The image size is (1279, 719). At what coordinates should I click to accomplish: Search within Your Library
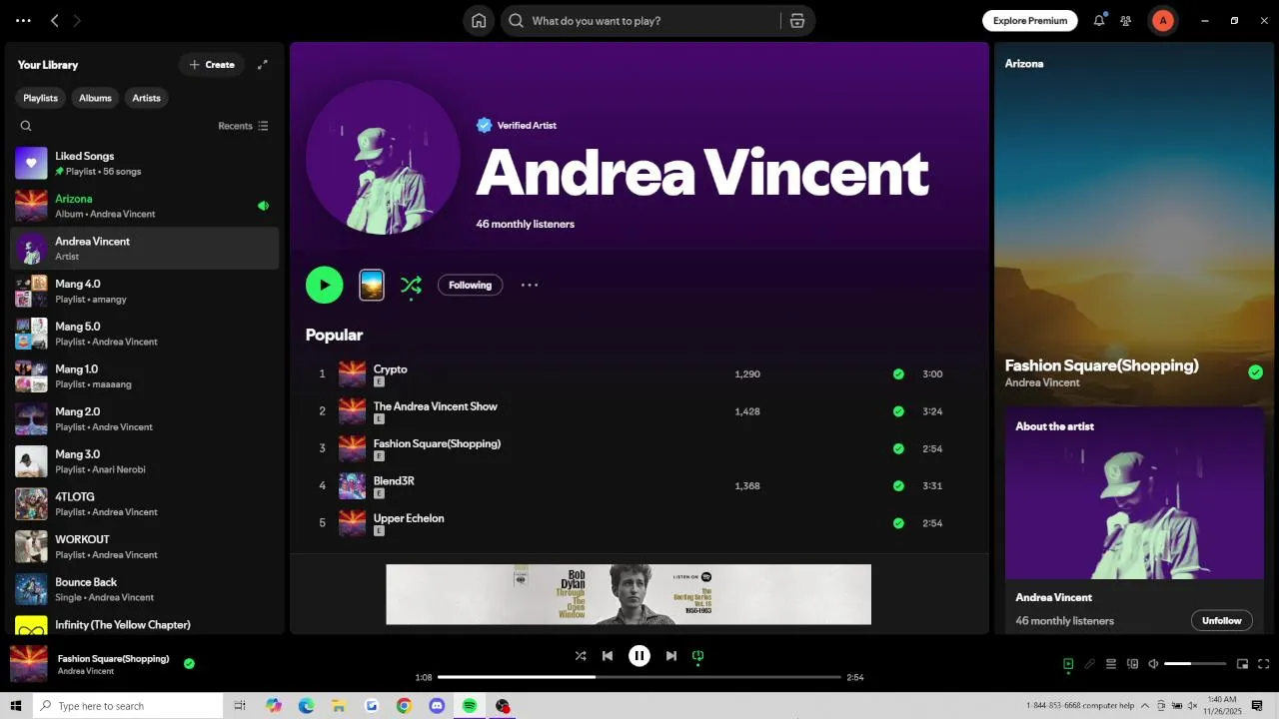26,126
